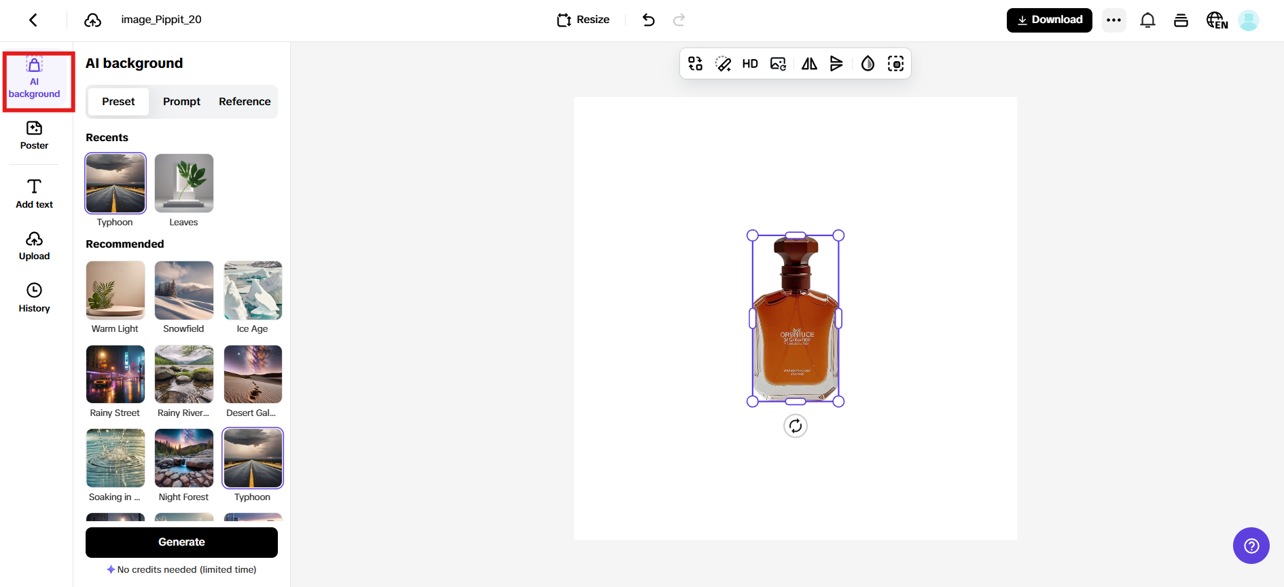Image resolution: width=1284 pixels, height=587 pixels.
Task: Select the perfume bottle image on canvas
Action: (796, 318)
